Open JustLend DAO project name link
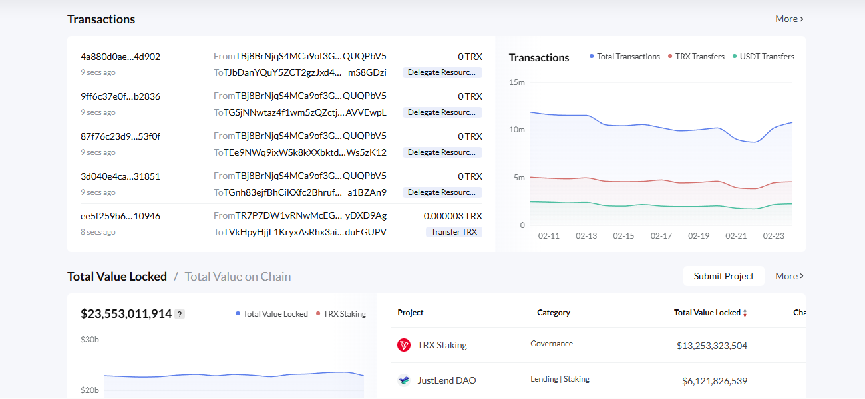Image resolution: width=865 pixels, height=399 pixels. click(x=446, y=380)
